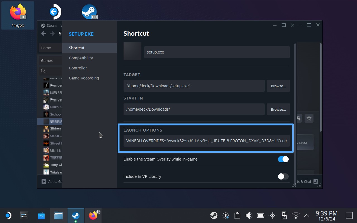This screenshot has width=357, height=223.
Task: Click Browse button next to Target path
Action: pyautogui.click(x=278, y=86)
